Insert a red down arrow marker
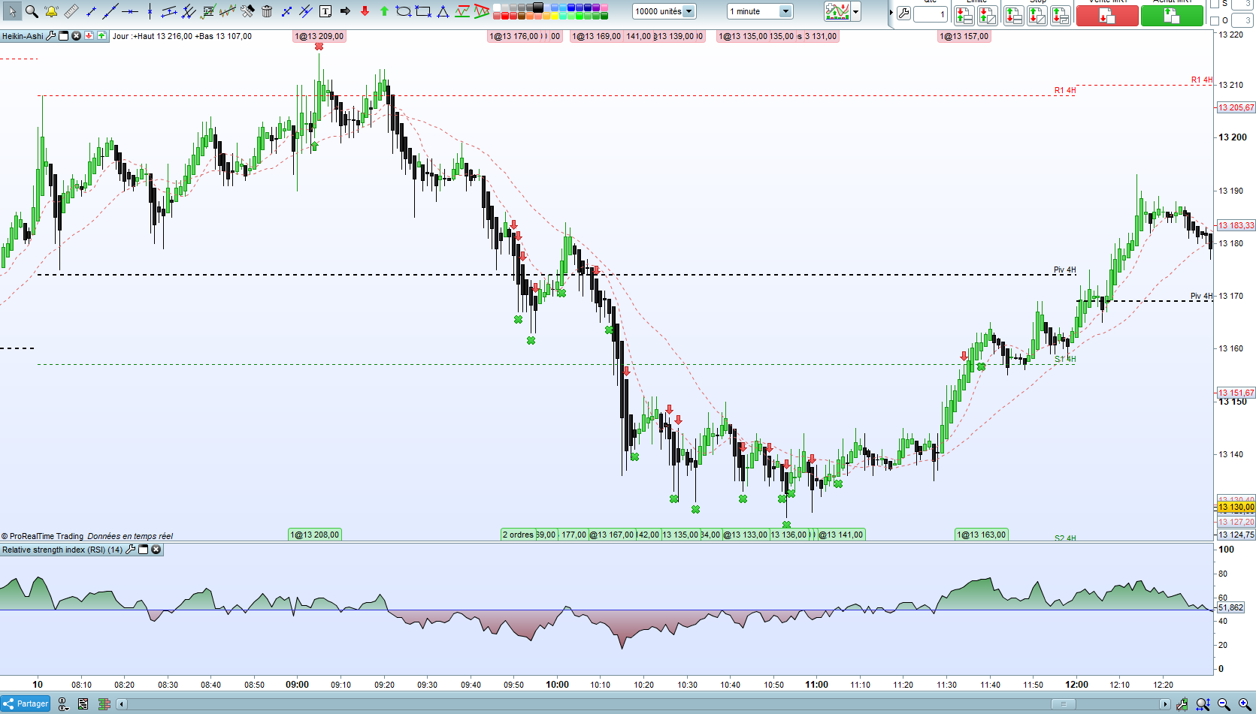This screenshot has width=1256, height=714. pos(365,11)
